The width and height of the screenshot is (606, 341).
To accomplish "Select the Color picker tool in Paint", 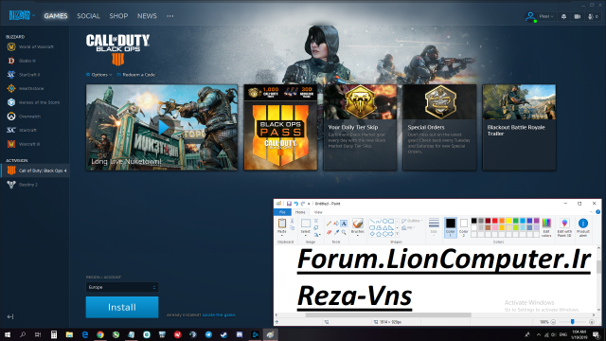I will click(336, 232).
